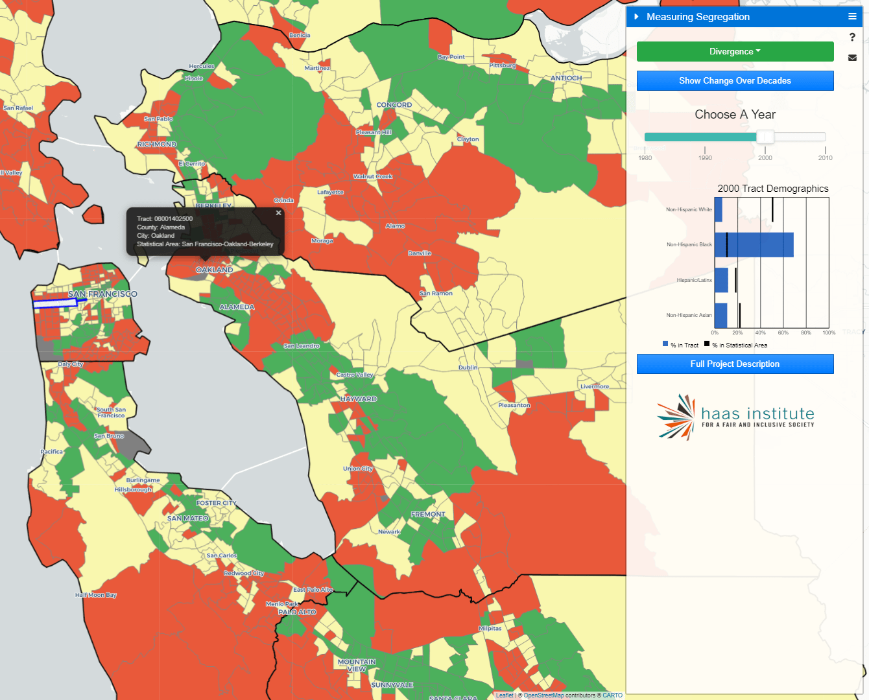Screen dimensions: 869x700
Task: Collapse the panel with the white triangle arrow
Action: click(637, 16)
